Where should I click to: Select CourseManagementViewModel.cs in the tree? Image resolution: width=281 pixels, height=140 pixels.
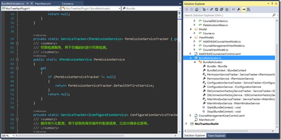pyautogui.click(x=223, y=46)
